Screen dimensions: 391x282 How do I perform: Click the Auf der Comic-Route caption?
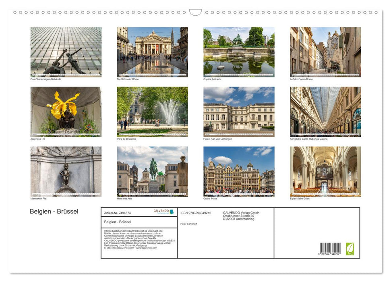click(301, 79)
